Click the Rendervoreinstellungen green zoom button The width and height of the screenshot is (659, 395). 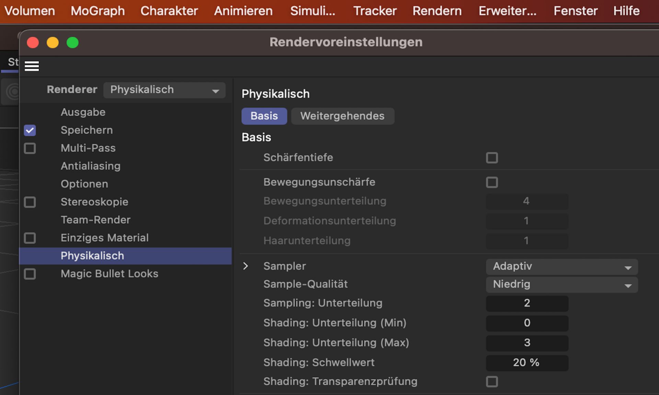click(72, 43)
